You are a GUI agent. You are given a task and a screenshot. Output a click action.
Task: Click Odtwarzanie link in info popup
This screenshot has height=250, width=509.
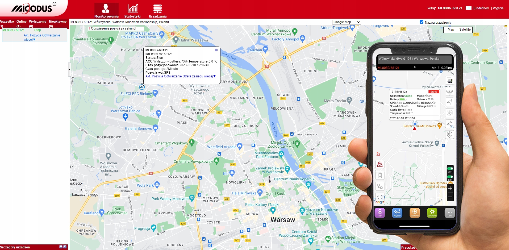pos(173,76)
